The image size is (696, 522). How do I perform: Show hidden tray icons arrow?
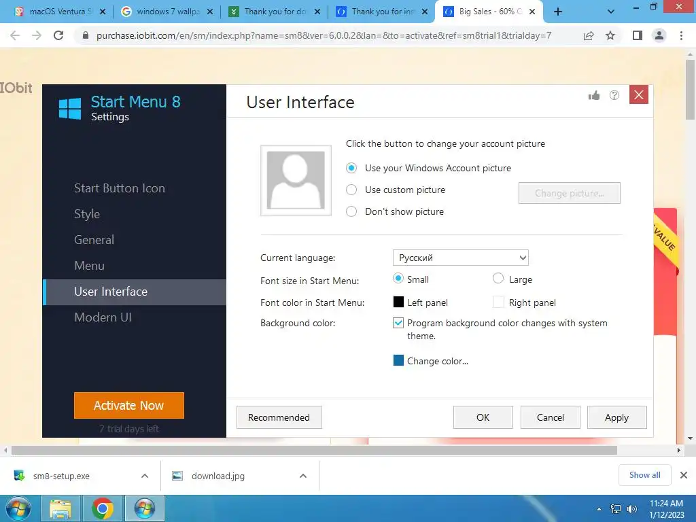click(599, 509)
